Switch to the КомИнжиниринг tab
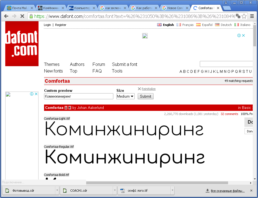The width and height of the screenshot is (258, 198). pyautogui.click(x=50, y=8)
